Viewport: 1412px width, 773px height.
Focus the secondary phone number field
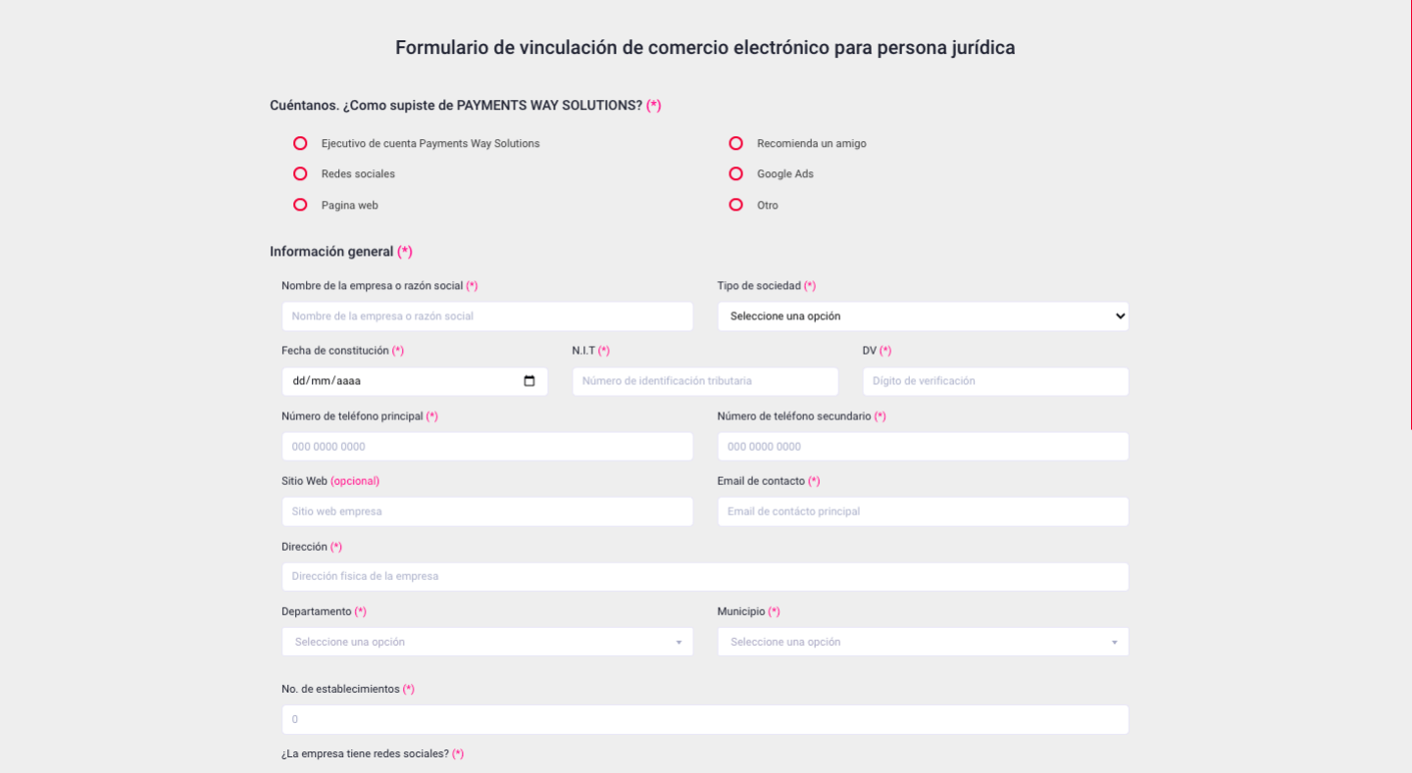click(x=922, y=447)
